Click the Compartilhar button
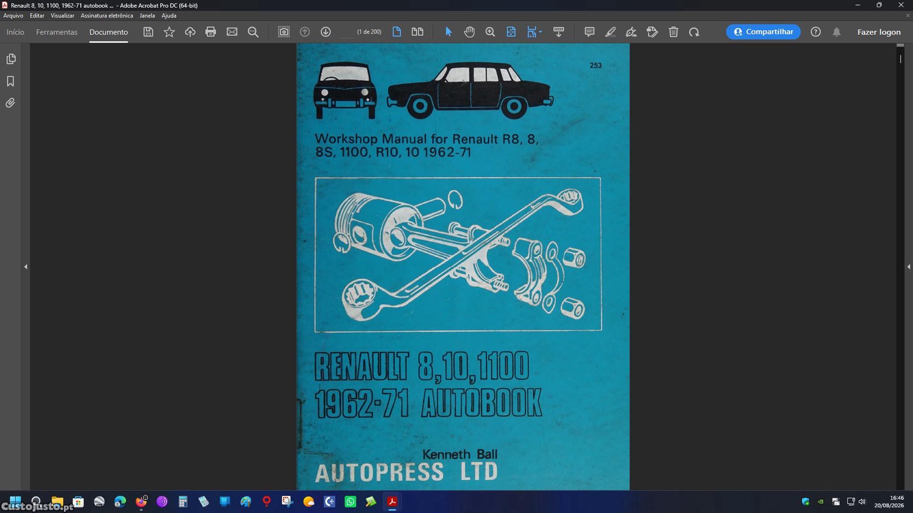This screenshot has height=513, width=913. pos(763,32)
